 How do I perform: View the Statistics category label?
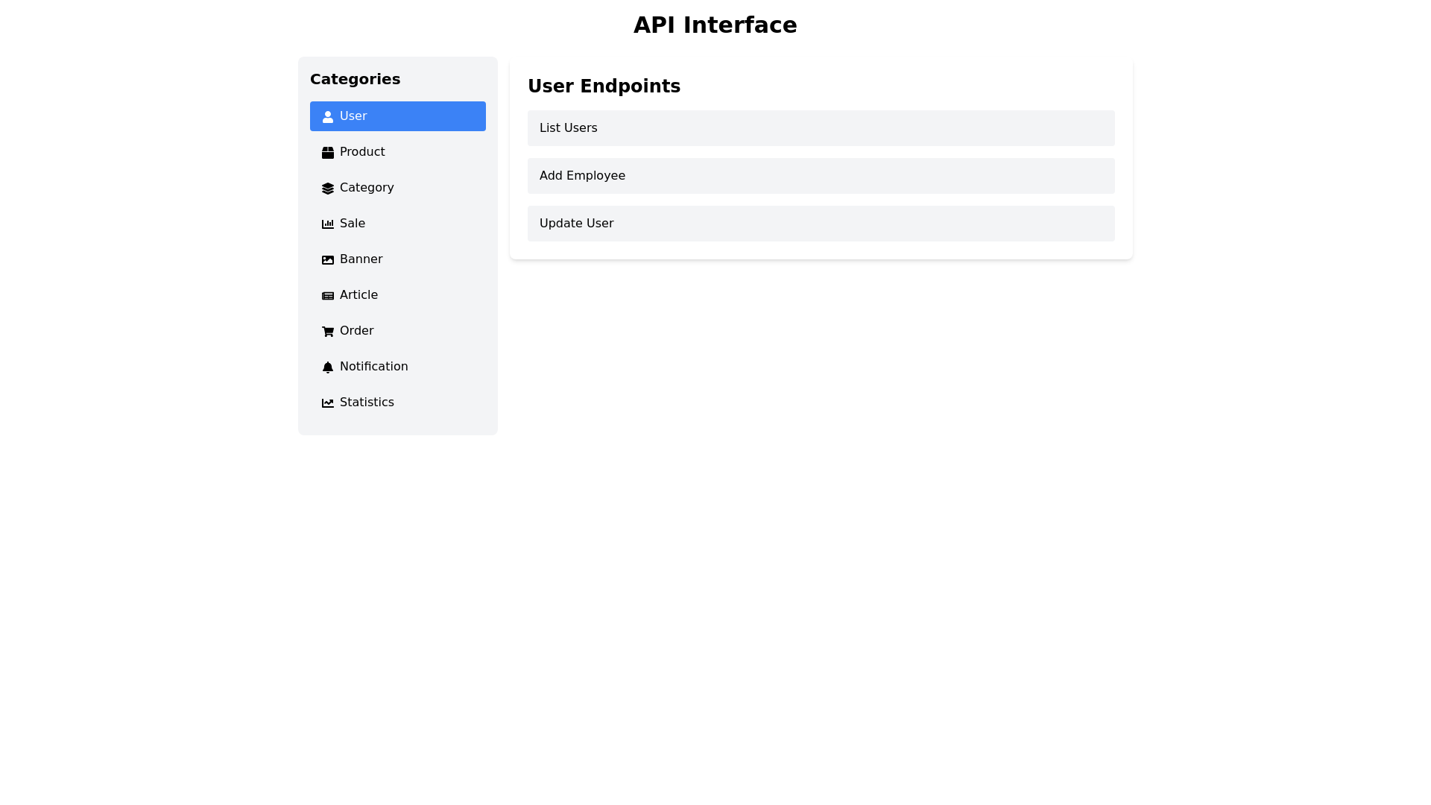(x=367, y=402)
